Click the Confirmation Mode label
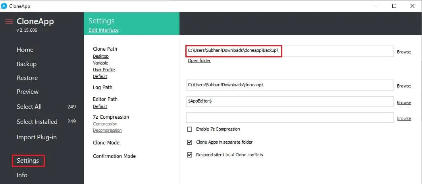 click(114, 156)
